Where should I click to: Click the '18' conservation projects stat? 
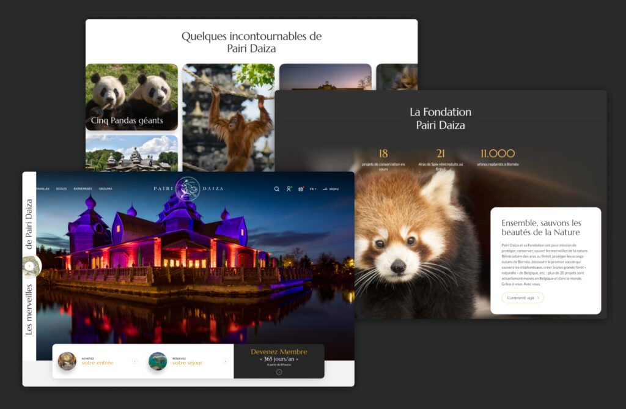(x=383, y=153)
